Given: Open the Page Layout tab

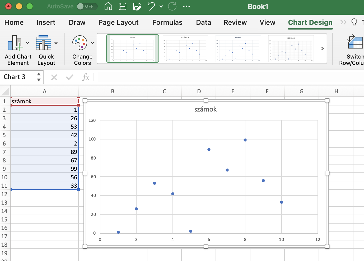Looking at the screenshot, I should (119, 22).
